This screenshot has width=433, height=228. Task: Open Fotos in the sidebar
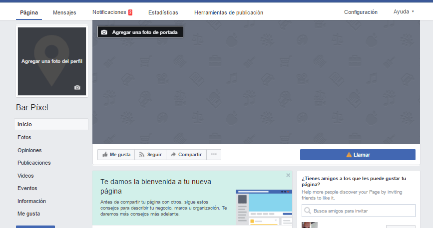tap(24, 137)
